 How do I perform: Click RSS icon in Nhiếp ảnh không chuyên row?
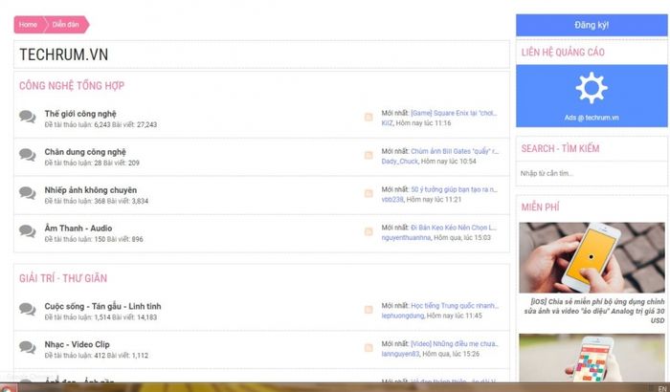click(x=368, y=193)
